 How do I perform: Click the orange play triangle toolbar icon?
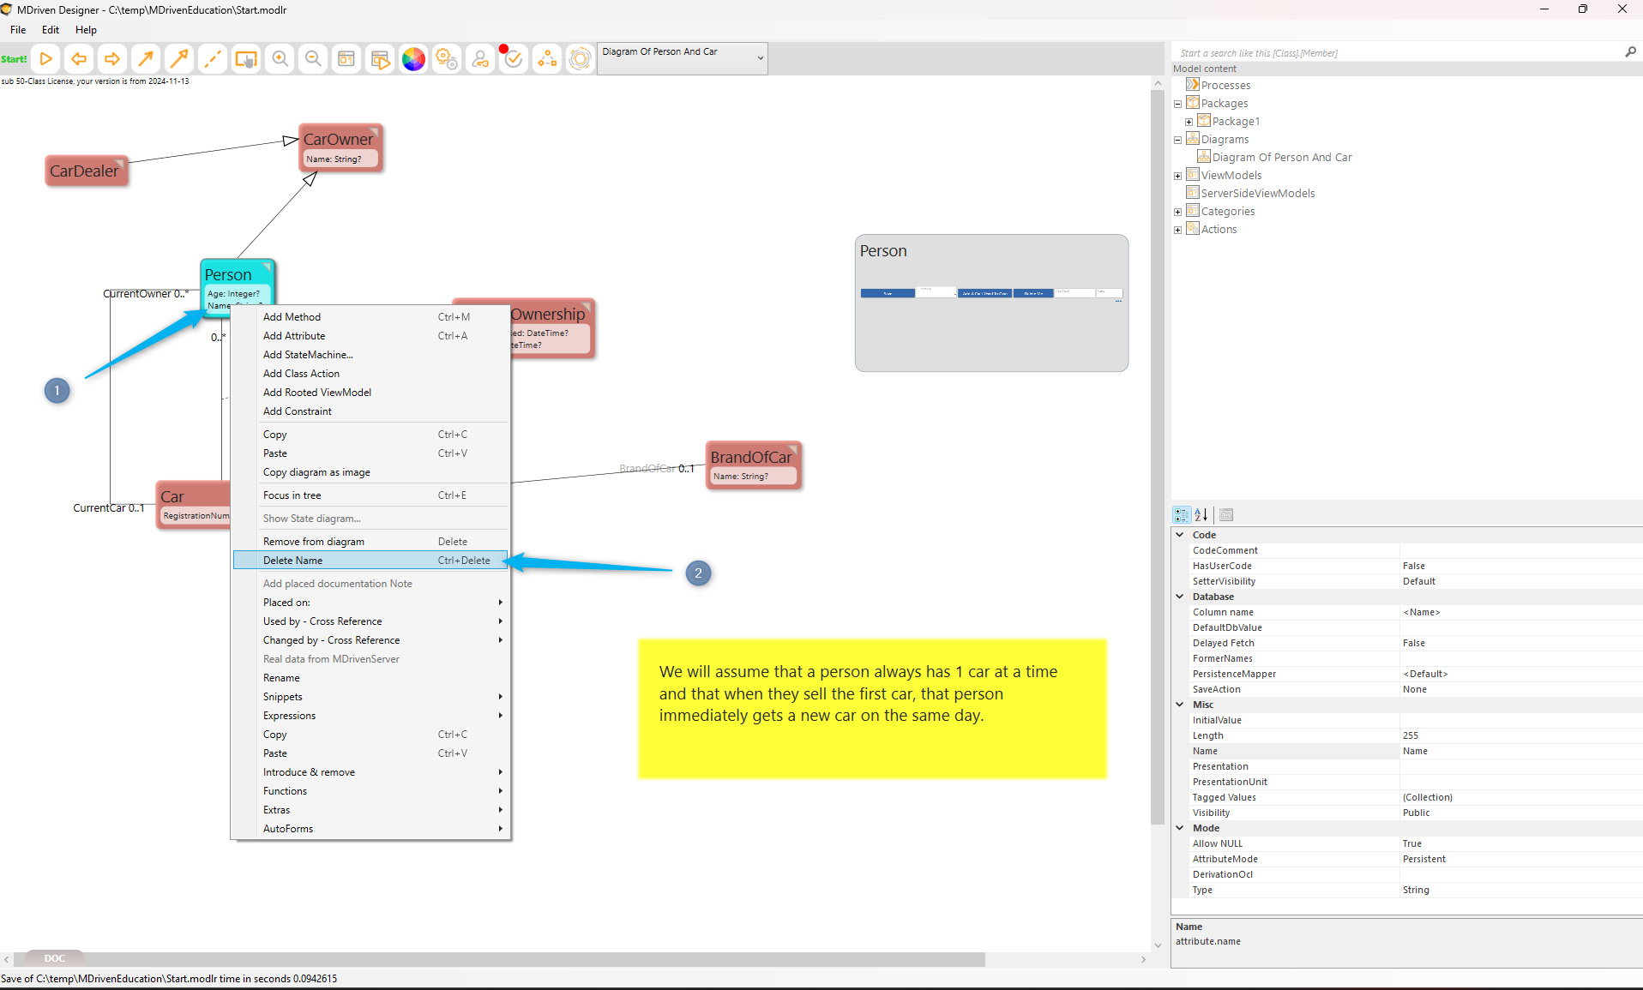pos(46,59)
